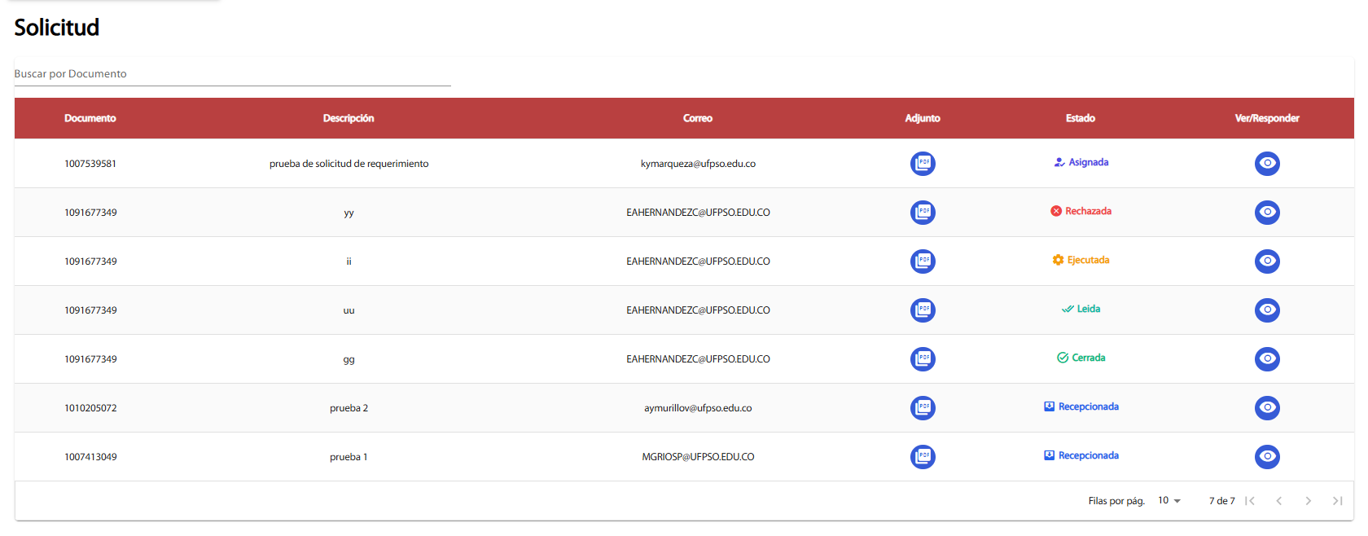1368x536 pixels.
Task: Open PDF attachment in the Rechazada row
Action: pyautogui.click(x=922, y=213)
